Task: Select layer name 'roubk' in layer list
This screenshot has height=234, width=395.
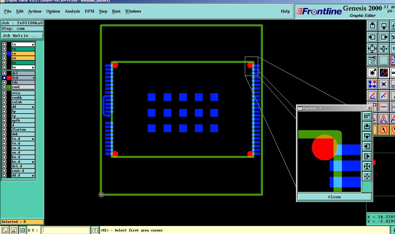Action: click(23, 98)
